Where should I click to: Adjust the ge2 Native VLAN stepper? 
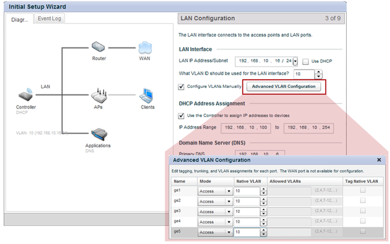click(264, 201)
